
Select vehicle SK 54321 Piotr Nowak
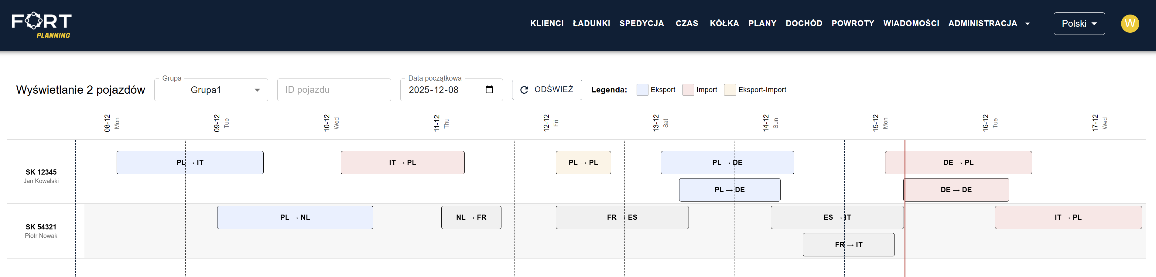pyautogui.click(x=41, y=231)
